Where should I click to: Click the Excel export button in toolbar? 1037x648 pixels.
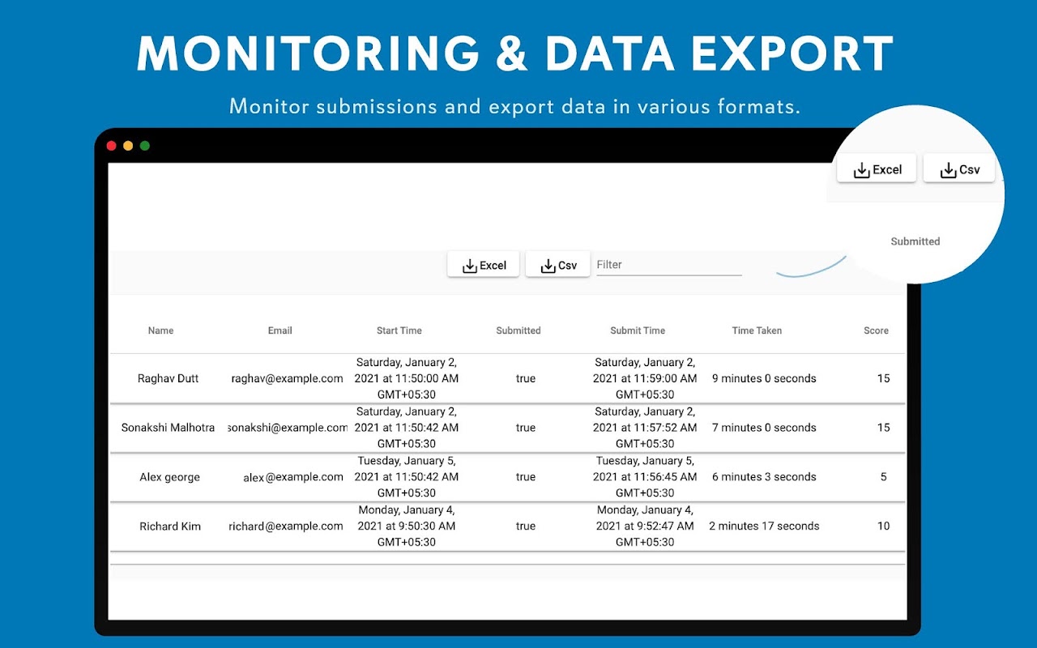(x=484, y=265)
